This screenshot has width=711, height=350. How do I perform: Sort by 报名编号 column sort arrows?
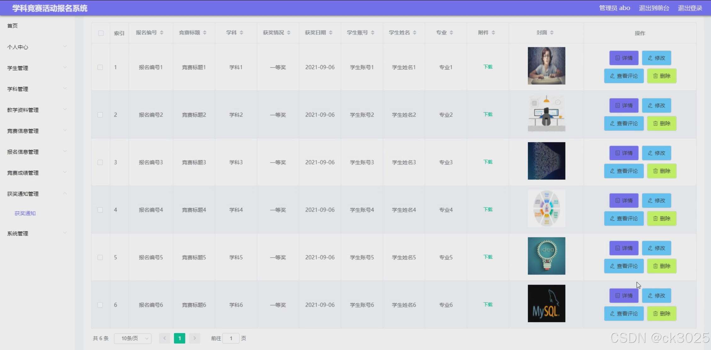(161, 33)
